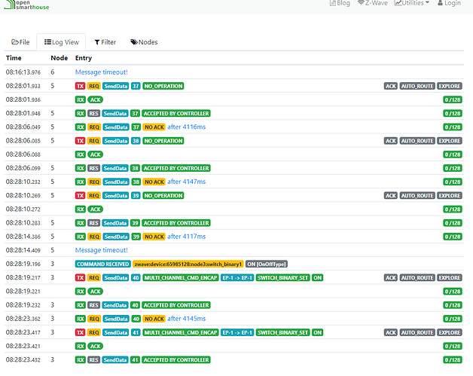Click MULTI_CHANNEL_CMD_ENCAP badge at 08:28:19.217
The image size is (473, 376).
tap(181, 277)
